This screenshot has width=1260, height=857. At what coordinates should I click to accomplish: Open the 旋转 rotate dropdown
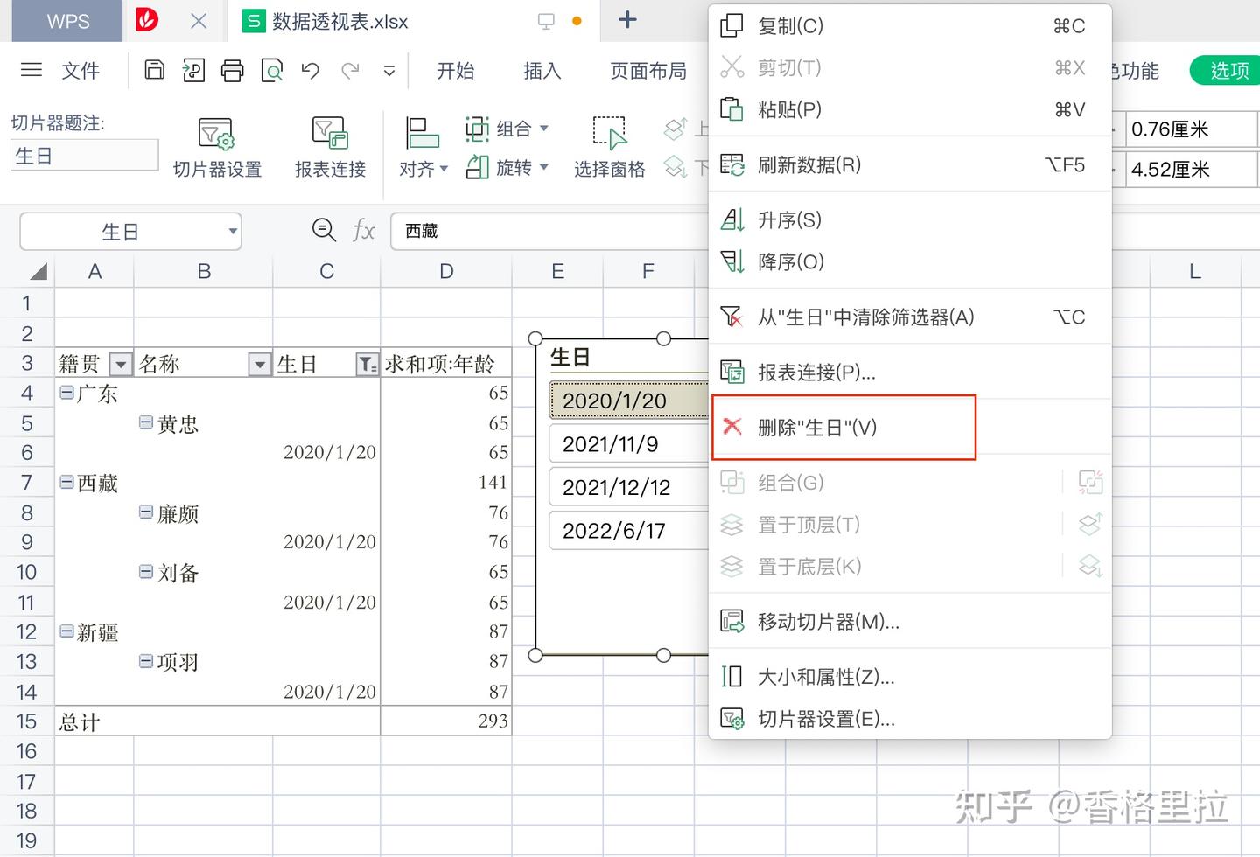[507, 167]
